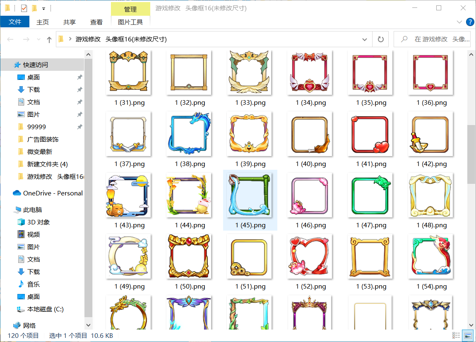Select 3D 对象 folder in navigation pane
The image size is (476, 342).
(x=38, y=222)
